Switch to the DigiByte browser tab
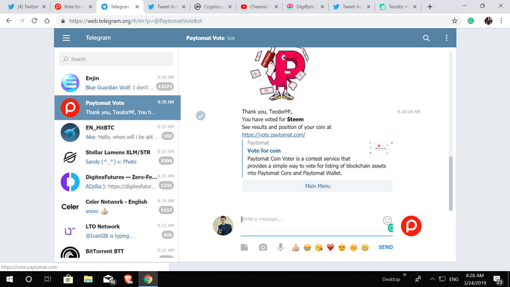This screenshot has width=510, height=287. click(x=306, y=7)
